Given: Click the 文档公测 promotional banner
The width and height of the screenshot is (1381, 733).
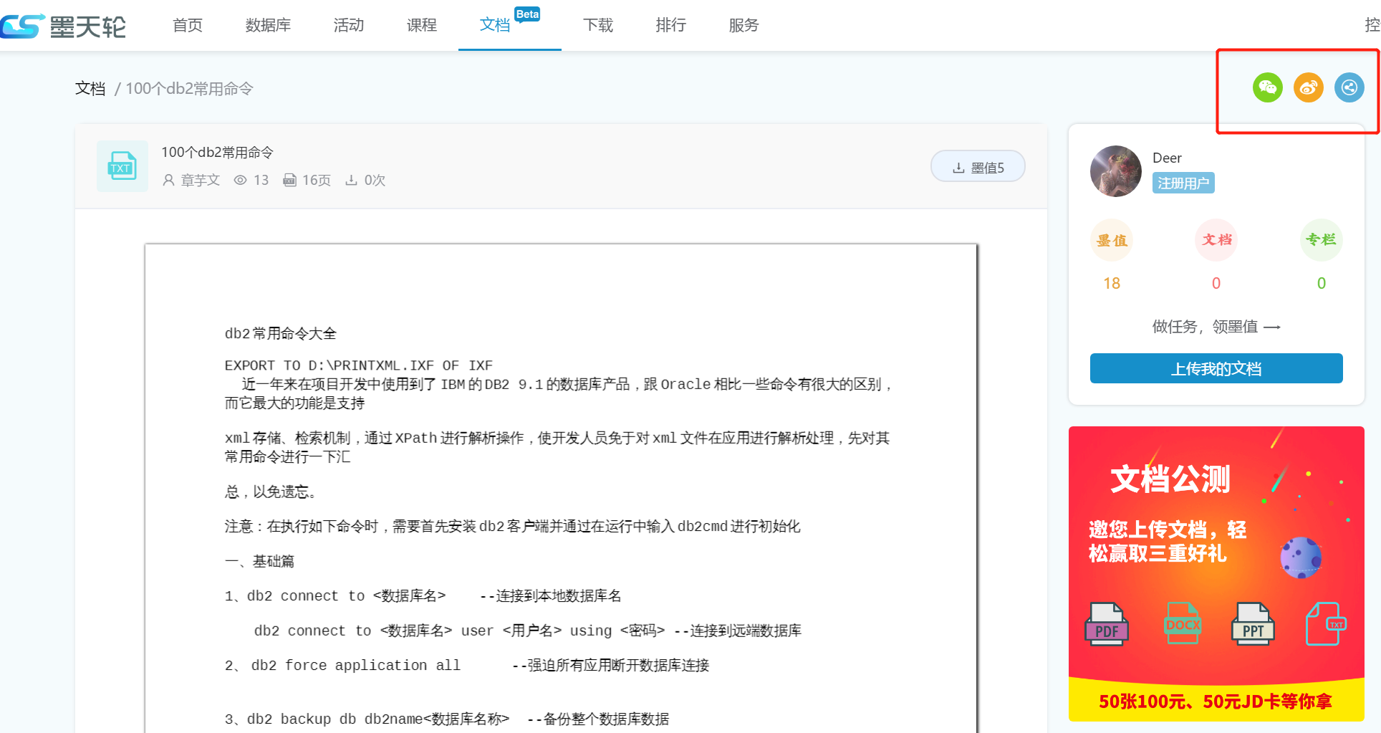Looking at the screenshot, I should 1216,573.
